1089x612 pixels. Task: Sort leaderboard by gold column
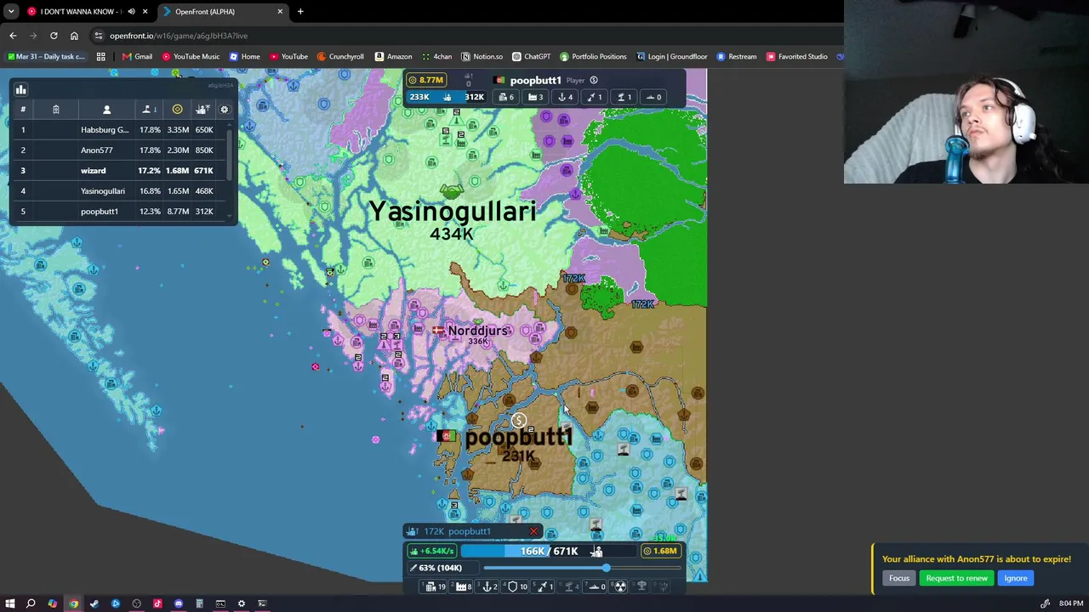tap(177, 109)
